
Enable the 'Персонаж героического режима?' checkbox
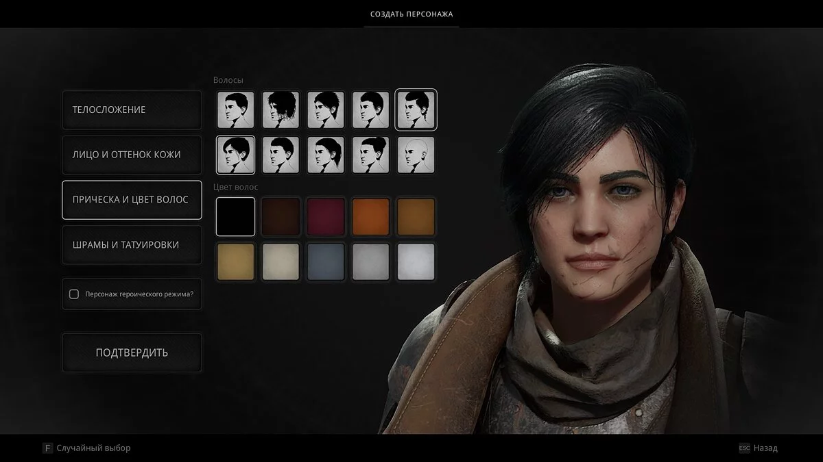pos(74,294)
